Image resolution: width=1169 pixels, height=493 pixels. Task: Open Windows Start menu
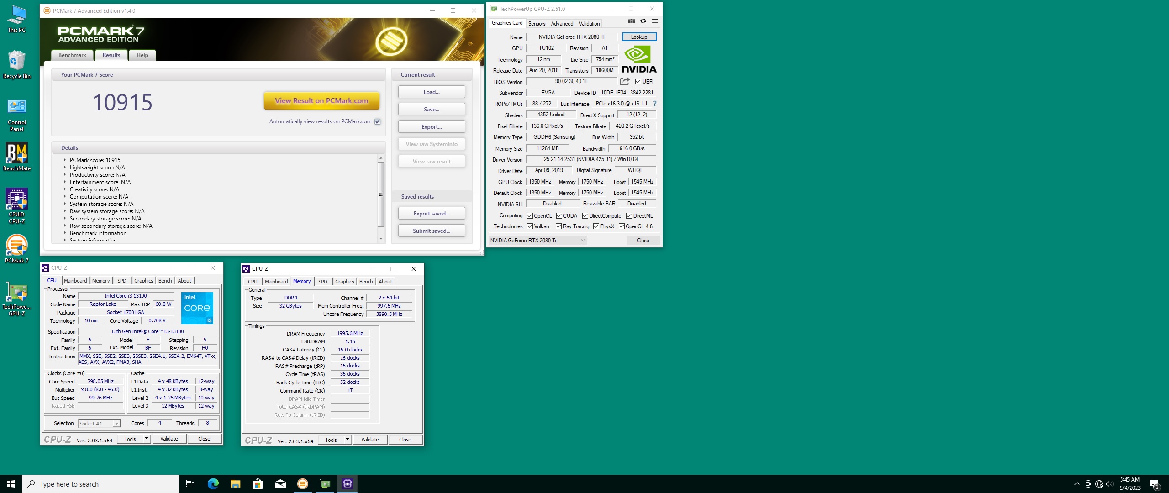pyautogui.click(x=11, y=484)
